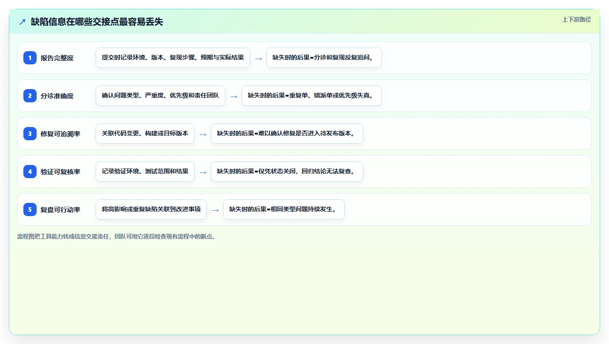The height and width of the screenshot is (344, 609).
Task: Click the box 关联代码变更、构建或目标版本
Action: [145, 134]
